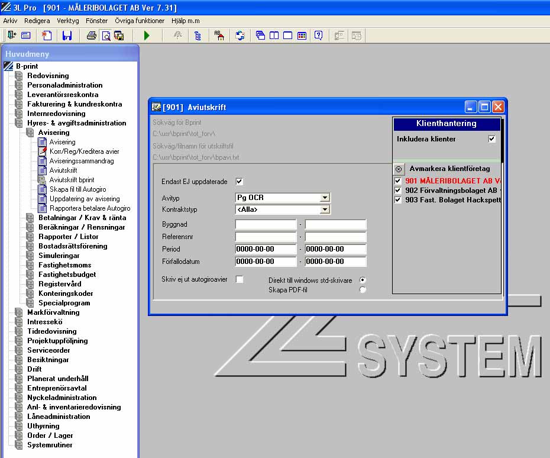The image size is (550, 458).
Task: Click the printer icon in toolbar
Action: (x=92, y=36)
